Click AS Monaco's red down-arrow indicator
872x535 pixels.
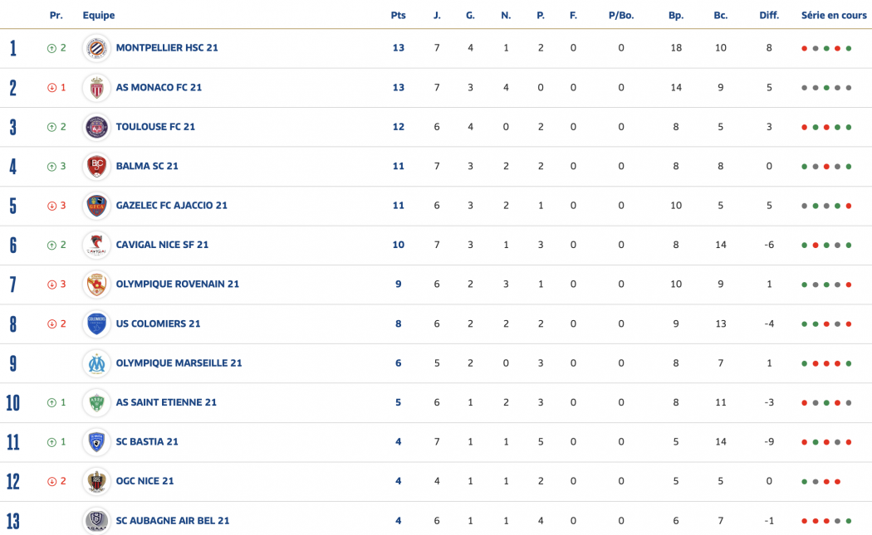coord(51,87)
